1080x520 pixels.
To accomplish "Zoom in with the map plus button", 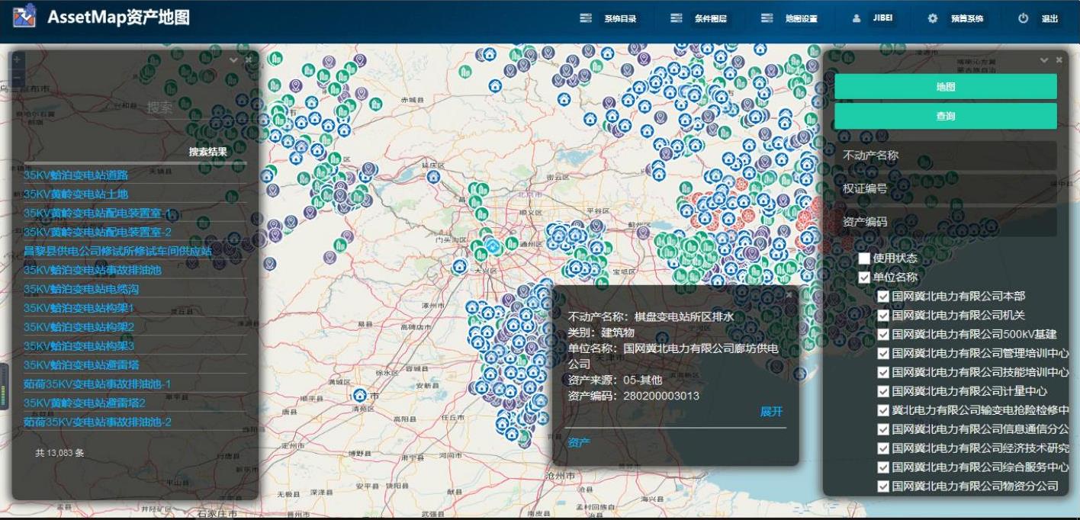I will (x=18, y=59).
